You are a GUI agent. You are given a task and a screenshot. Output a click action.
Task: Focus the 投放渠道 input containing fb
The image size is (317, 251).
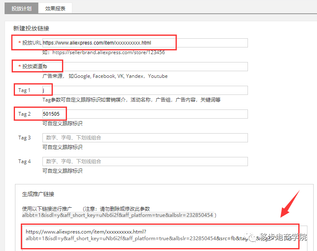pyautogui.click(x=145, y=67)
